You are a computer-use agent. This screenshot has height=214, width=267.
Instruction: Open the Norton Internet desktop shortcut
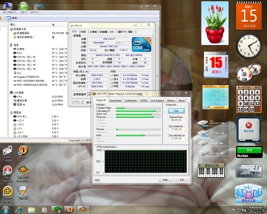[x=8, y=194]
